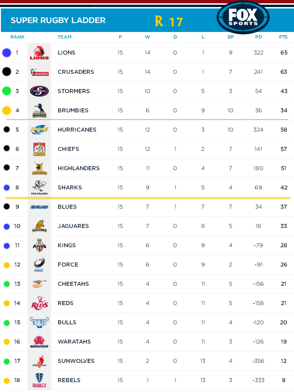
Task: Click the blue dot beside Lions rank
Action: (7, 53)
